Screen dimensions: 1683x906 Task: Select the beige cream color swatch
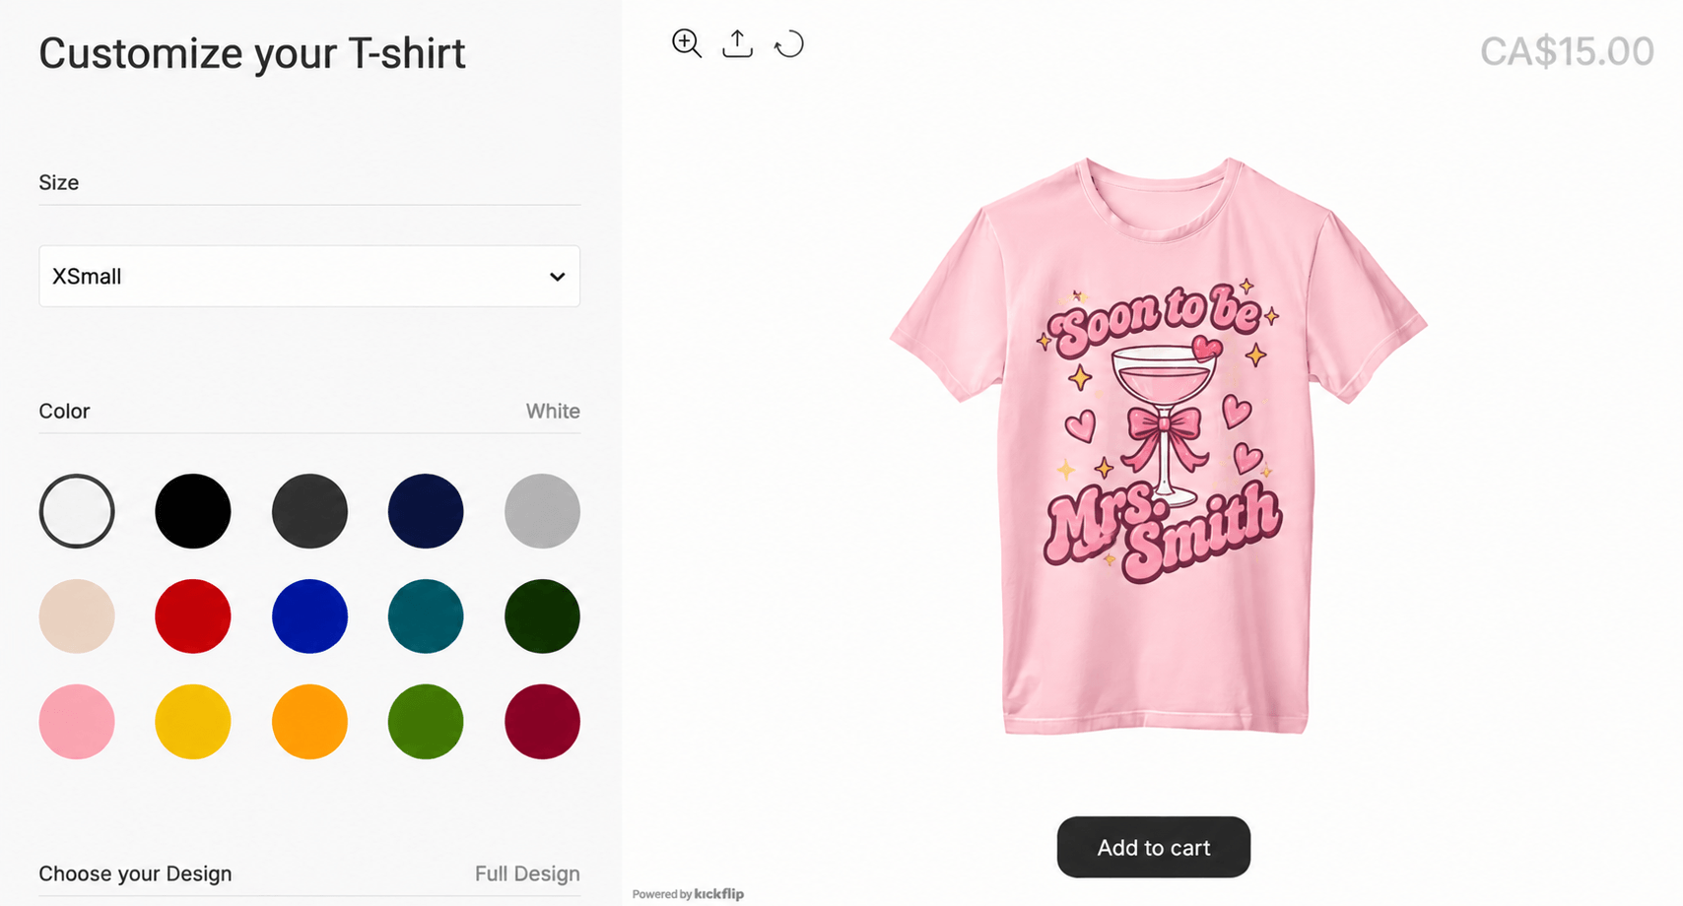(x=77, y=616)
